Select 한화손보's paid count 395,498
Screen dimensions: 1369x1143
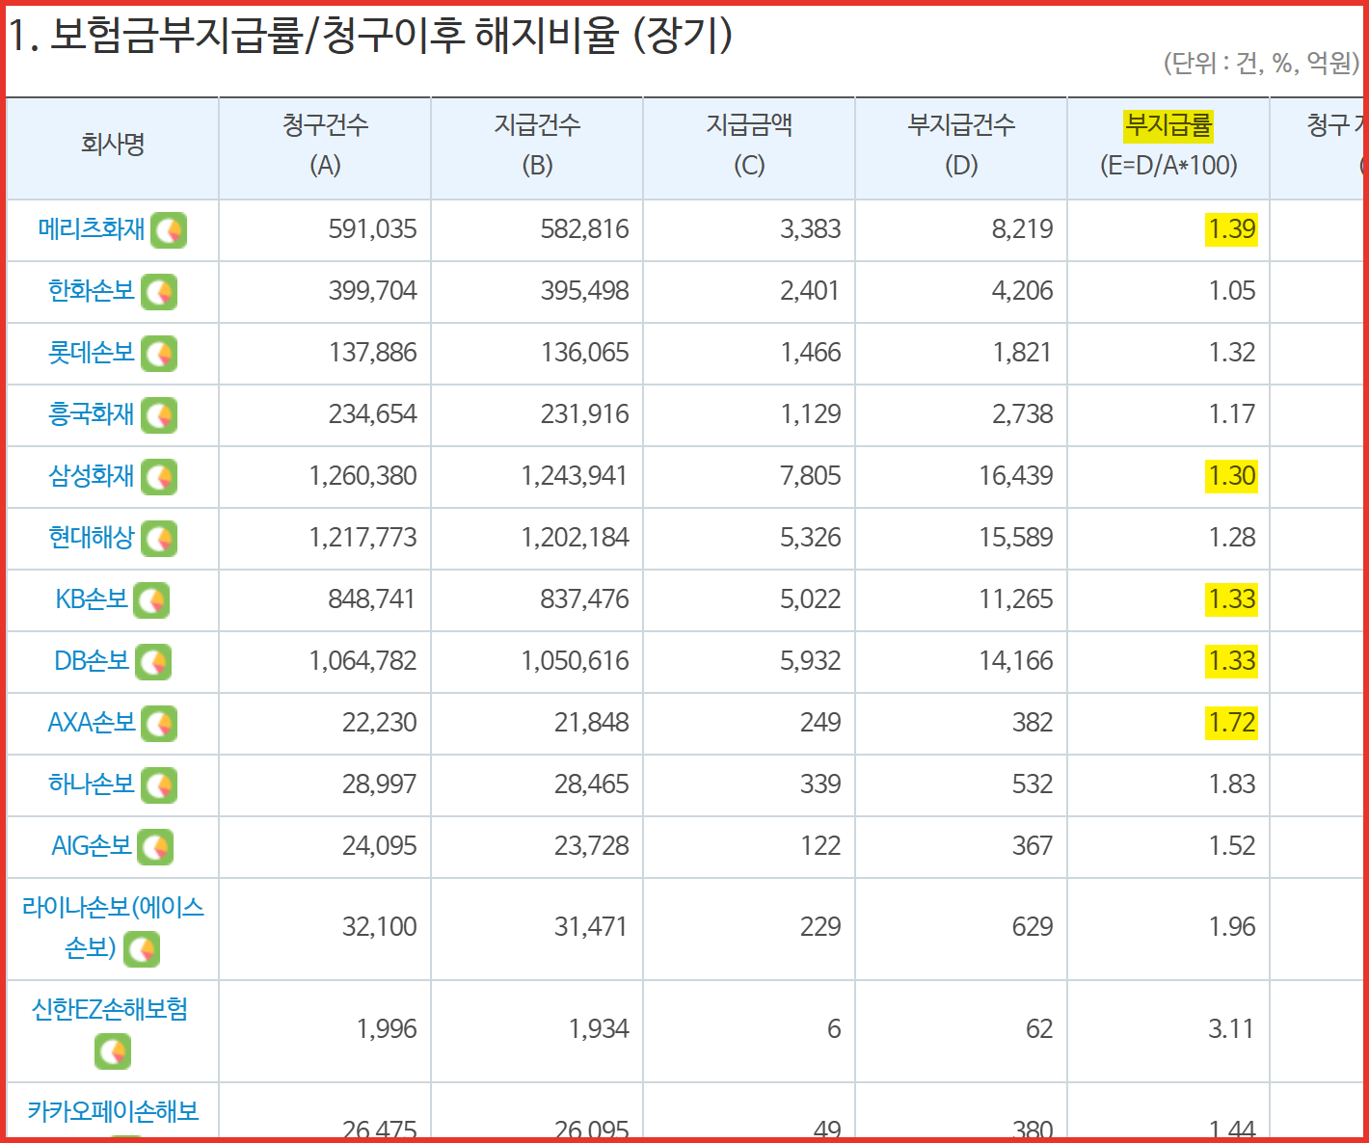pyautogui.click(x=584, y=291)
